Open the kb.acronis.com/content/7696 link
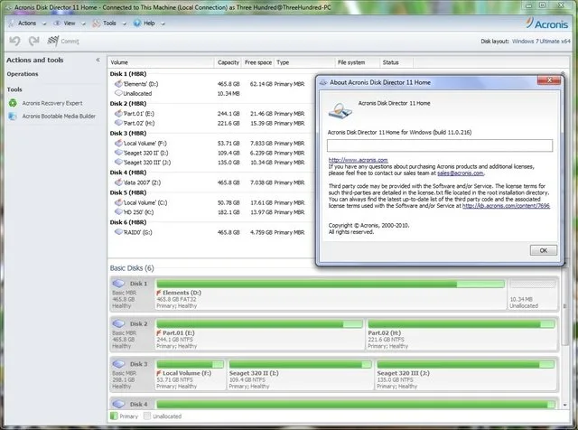578x430 pixels. click(506, 206)
